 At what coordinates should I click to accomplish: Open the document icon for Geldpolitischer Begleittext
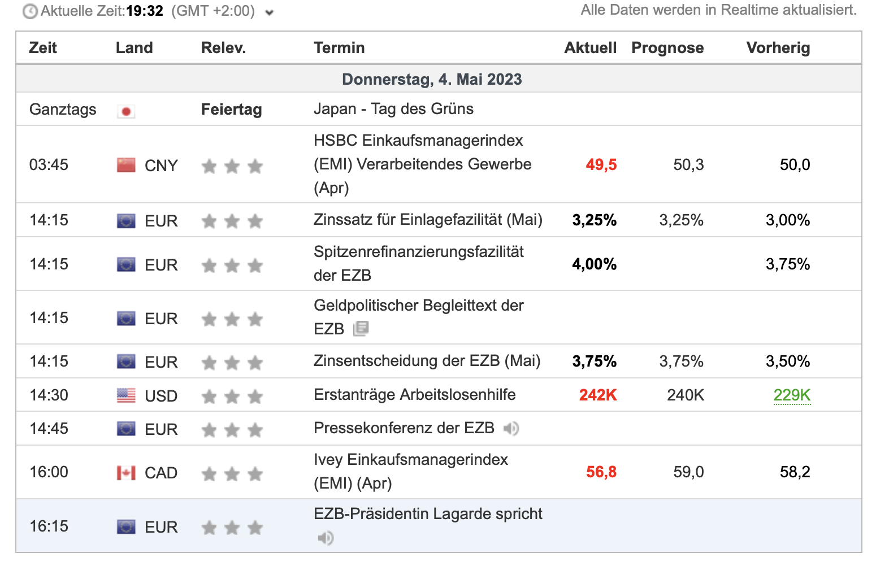point(361,328)
